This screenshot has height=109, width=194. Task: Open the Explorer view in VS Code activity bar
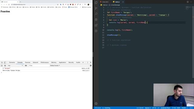tap(96, 3)
